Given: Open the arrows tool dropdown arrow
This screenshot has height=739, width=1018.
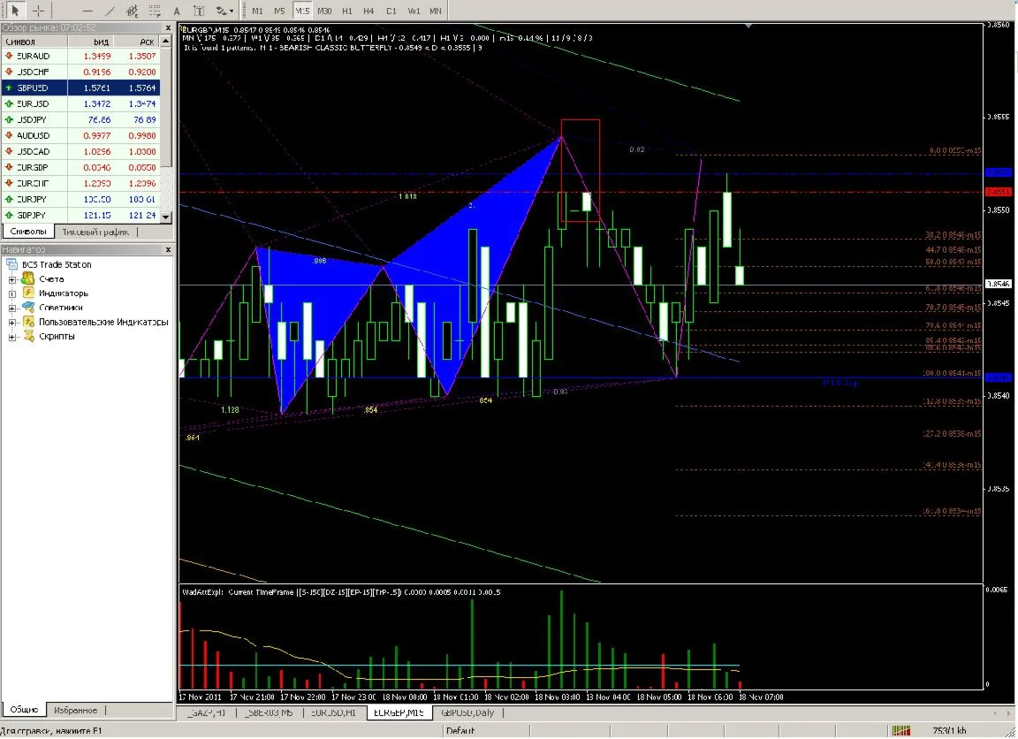Looking at the screenshot, I should (x=232, y=11).
